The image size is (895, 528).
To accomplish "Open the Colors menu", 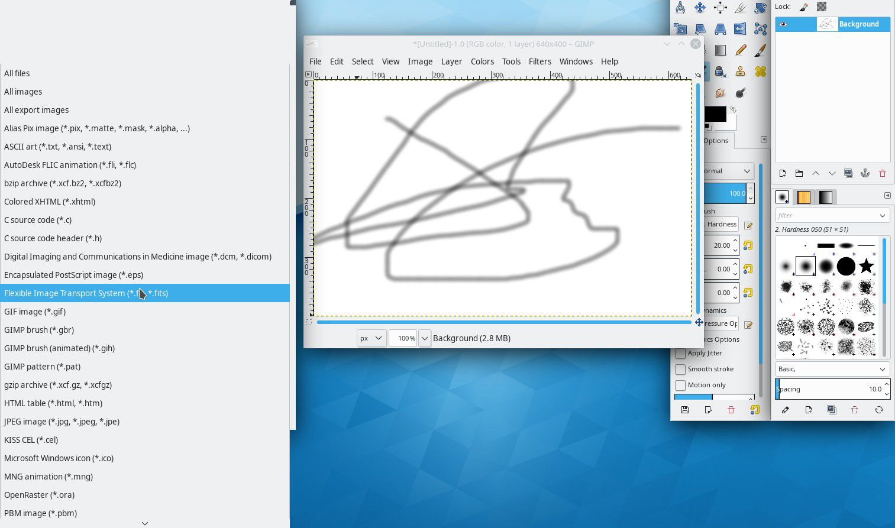I will 482,61.
